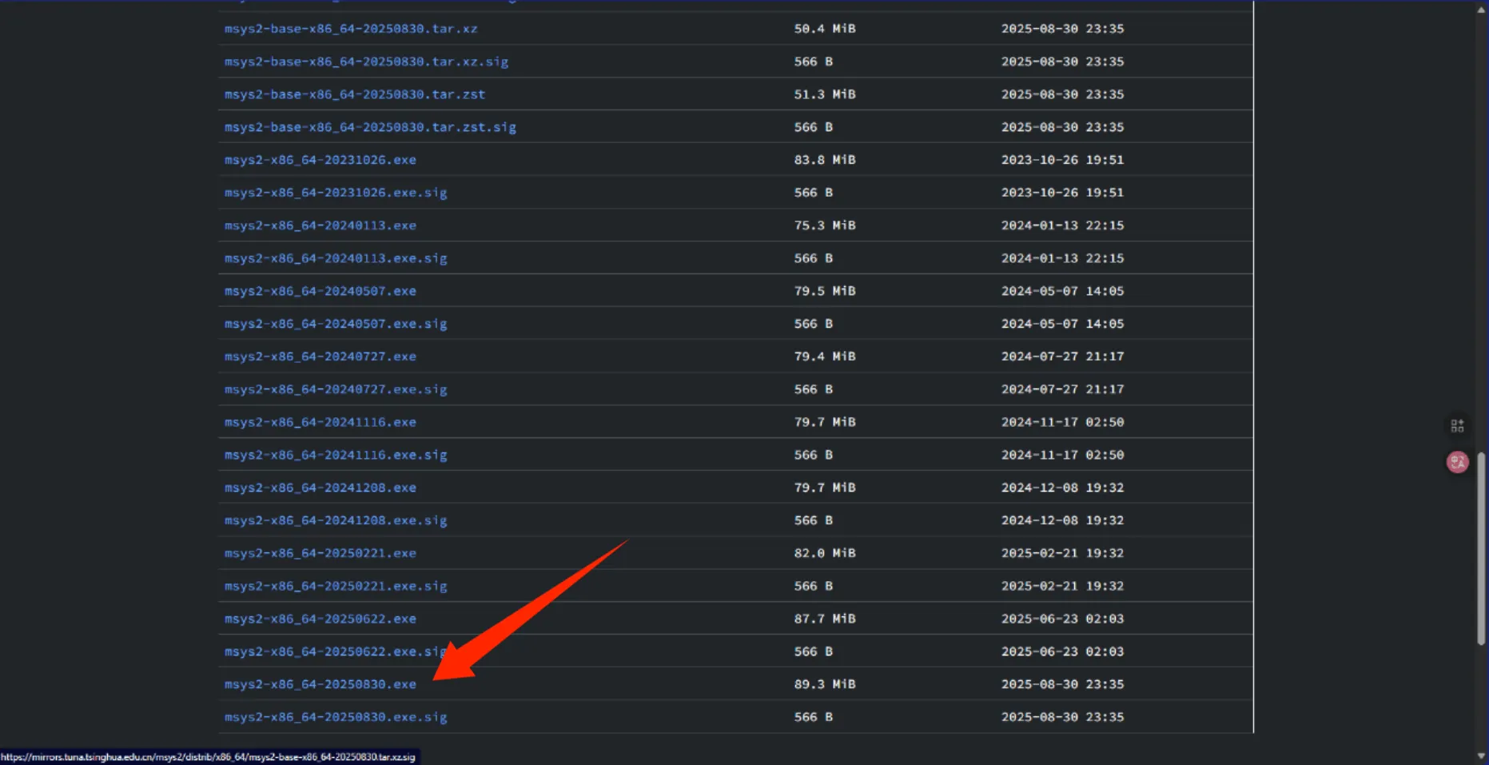Download msys2-x86_64-20240727.exe
This screenshot has width=1489, height=765.
(x=320, y=357)
